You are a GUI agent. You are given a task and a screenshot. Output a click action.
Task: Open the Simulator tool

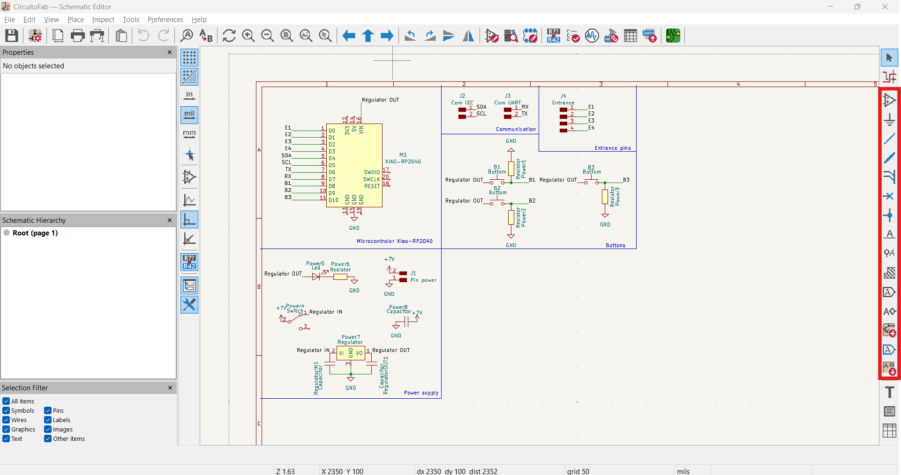[x=592, y=36]
